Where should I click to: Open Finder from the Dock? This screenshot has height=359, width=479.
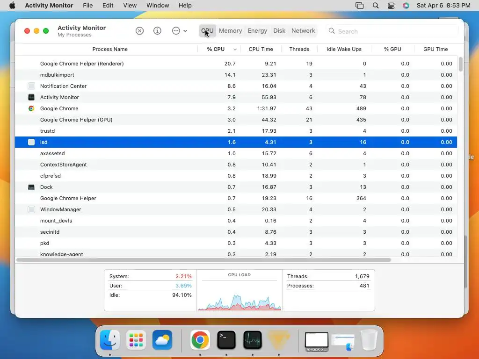point(110,340)
